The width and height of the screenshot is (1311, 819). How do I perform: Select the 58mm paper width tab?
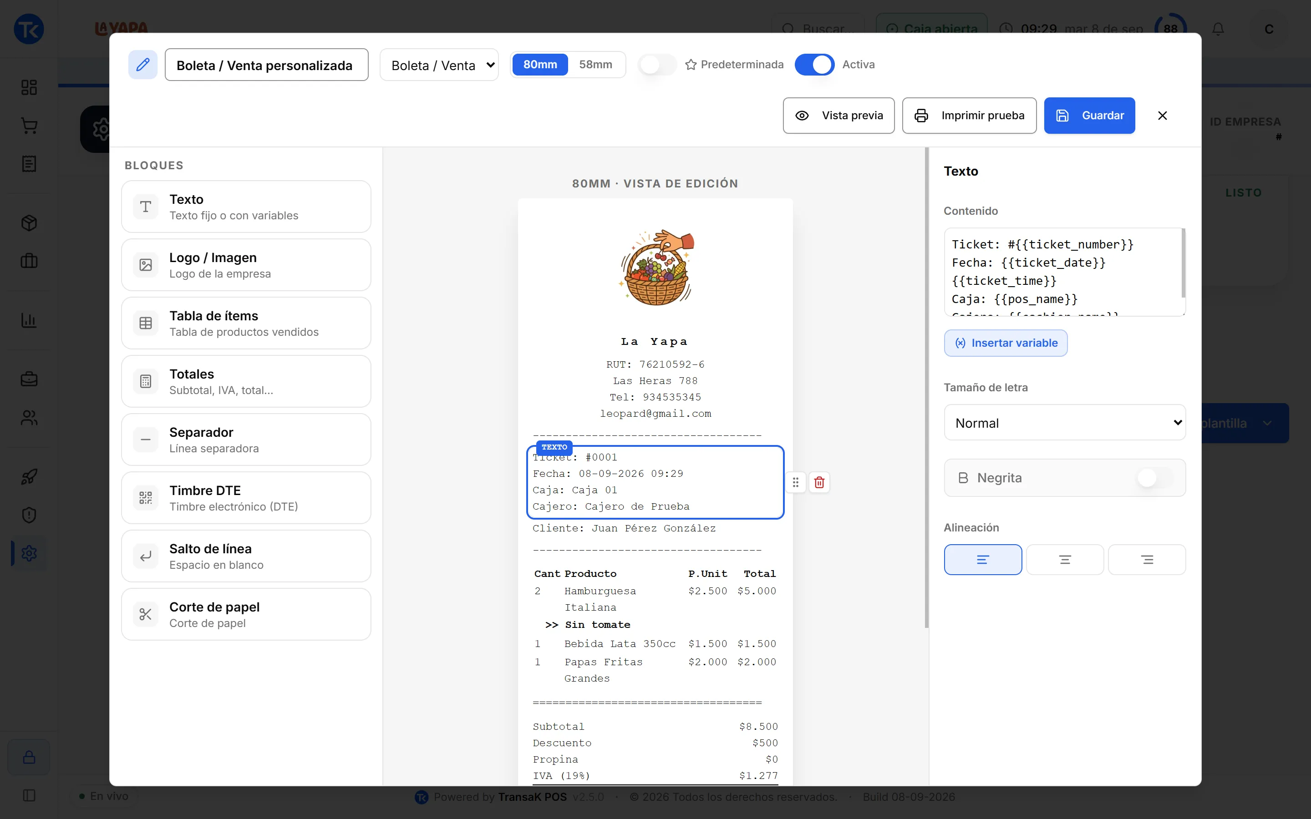tap(595, 65)
